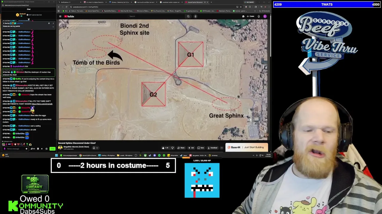Open YouTube notifications bell in header

[x=259, y=16]
